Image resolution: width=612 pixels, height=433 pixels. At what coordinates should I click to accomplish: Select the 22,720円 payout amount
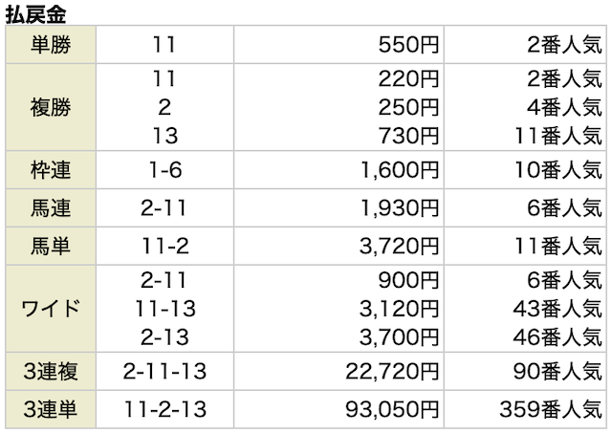394,371
